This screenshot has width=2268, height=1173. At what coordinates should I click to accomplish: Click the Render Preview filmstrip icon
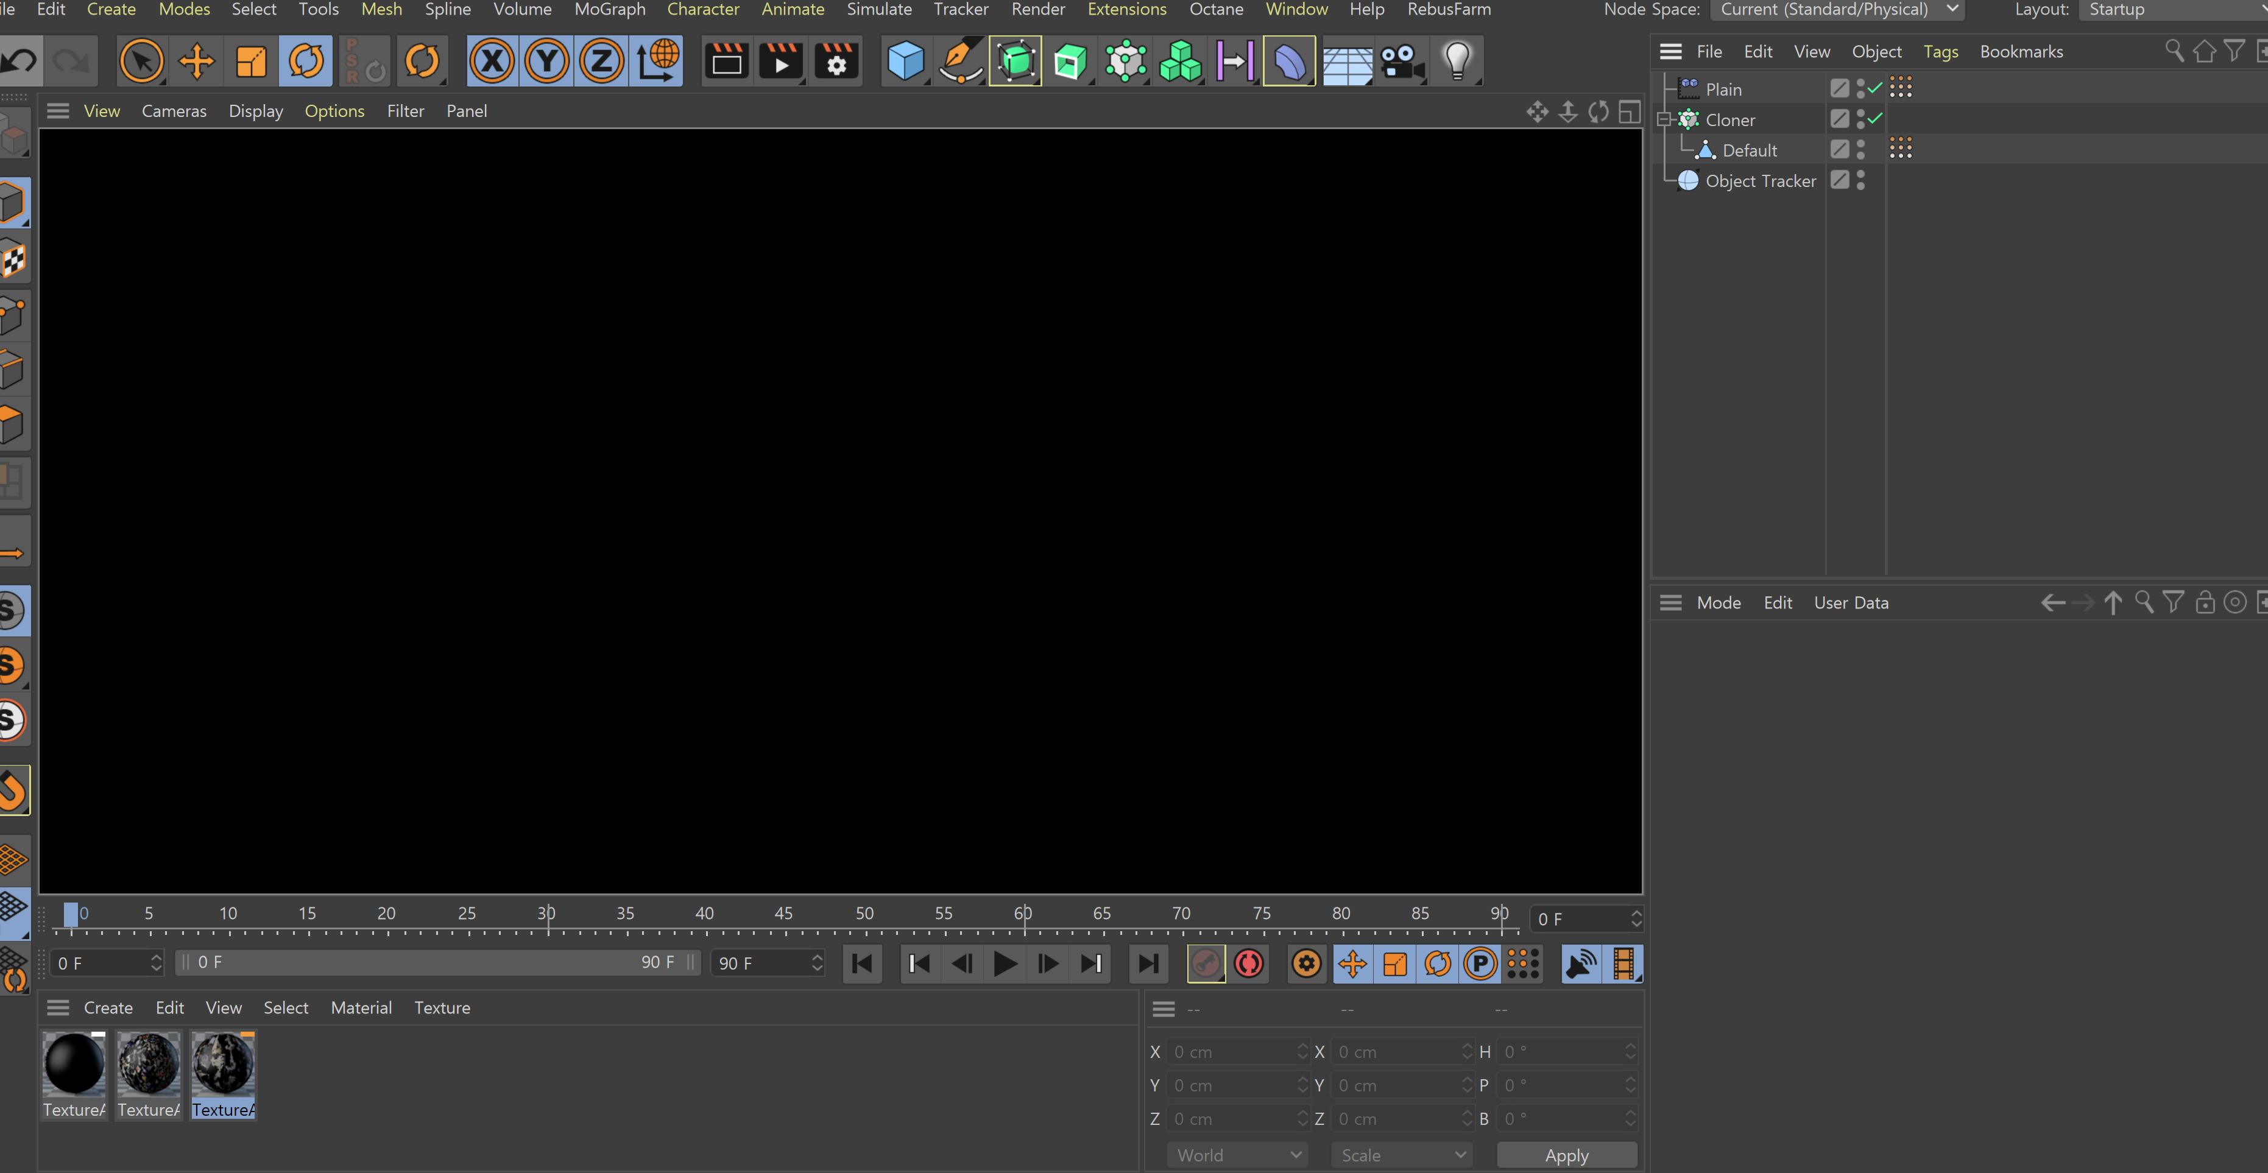pos(1623,963)
